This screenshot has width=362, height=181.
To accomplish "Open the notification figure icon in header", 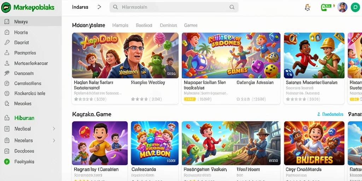I will (x=307, y=7).
